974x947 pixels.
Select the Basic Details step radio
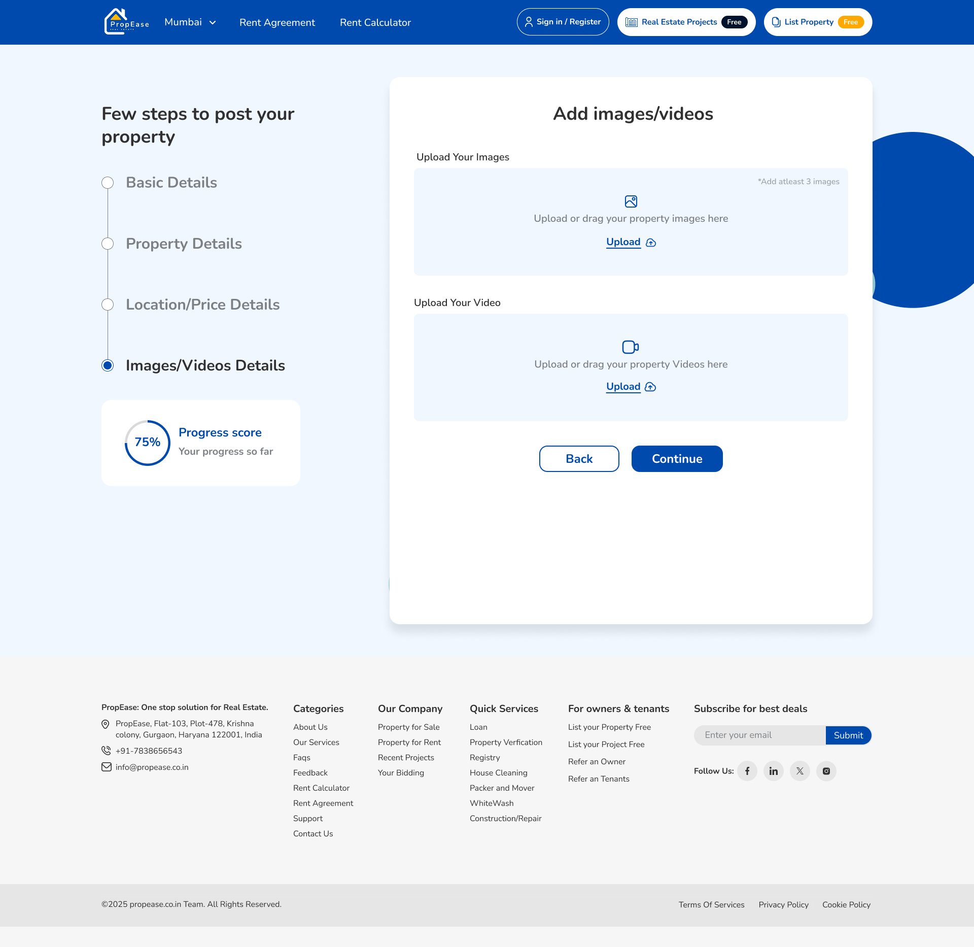click(108, 183)
